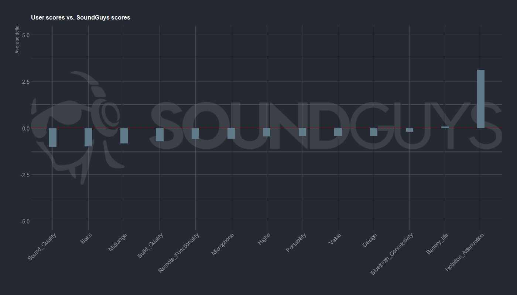Screen dimensions: 517x295
Task: Click the Midrange axis label
Action: tap(117, 242)
